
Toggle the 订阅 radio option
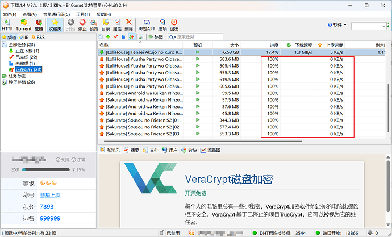(x=79, y=160)
